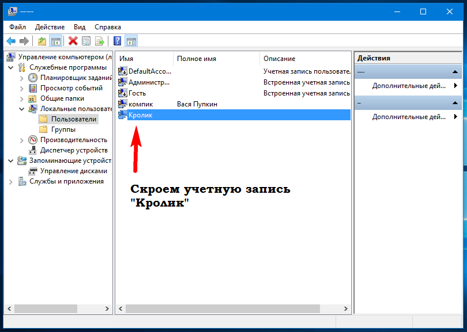Click the DefaultAccount user icon
Image resolution: width=467 pixels, height=332 pixels.
click(x=122, y=71)
